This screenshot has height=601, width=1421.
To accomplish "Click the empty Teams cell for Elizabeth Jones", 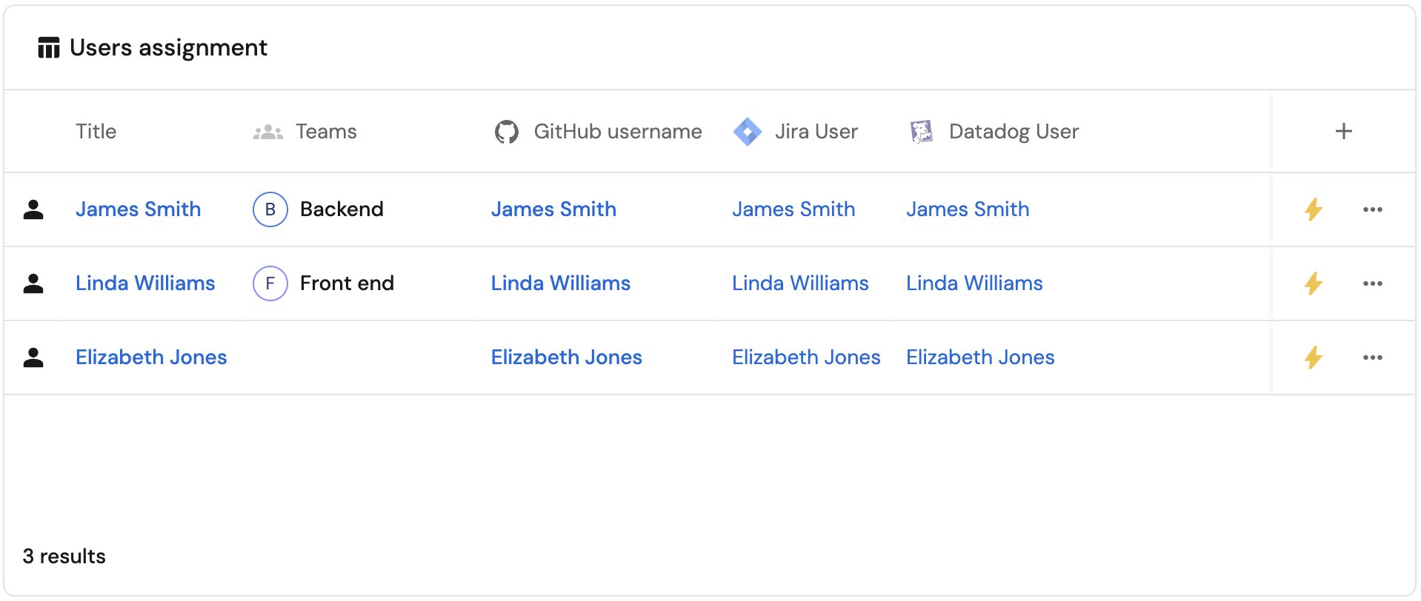I will point(359,357).
